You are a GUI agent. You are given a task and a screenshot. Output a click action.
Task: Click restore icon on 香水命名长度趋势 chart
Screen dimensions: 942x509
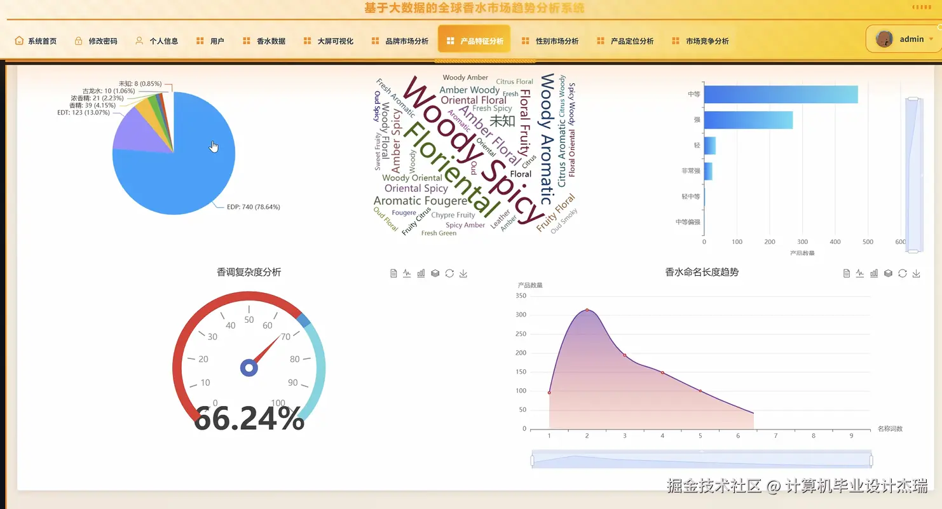click(x=902, y=273)
